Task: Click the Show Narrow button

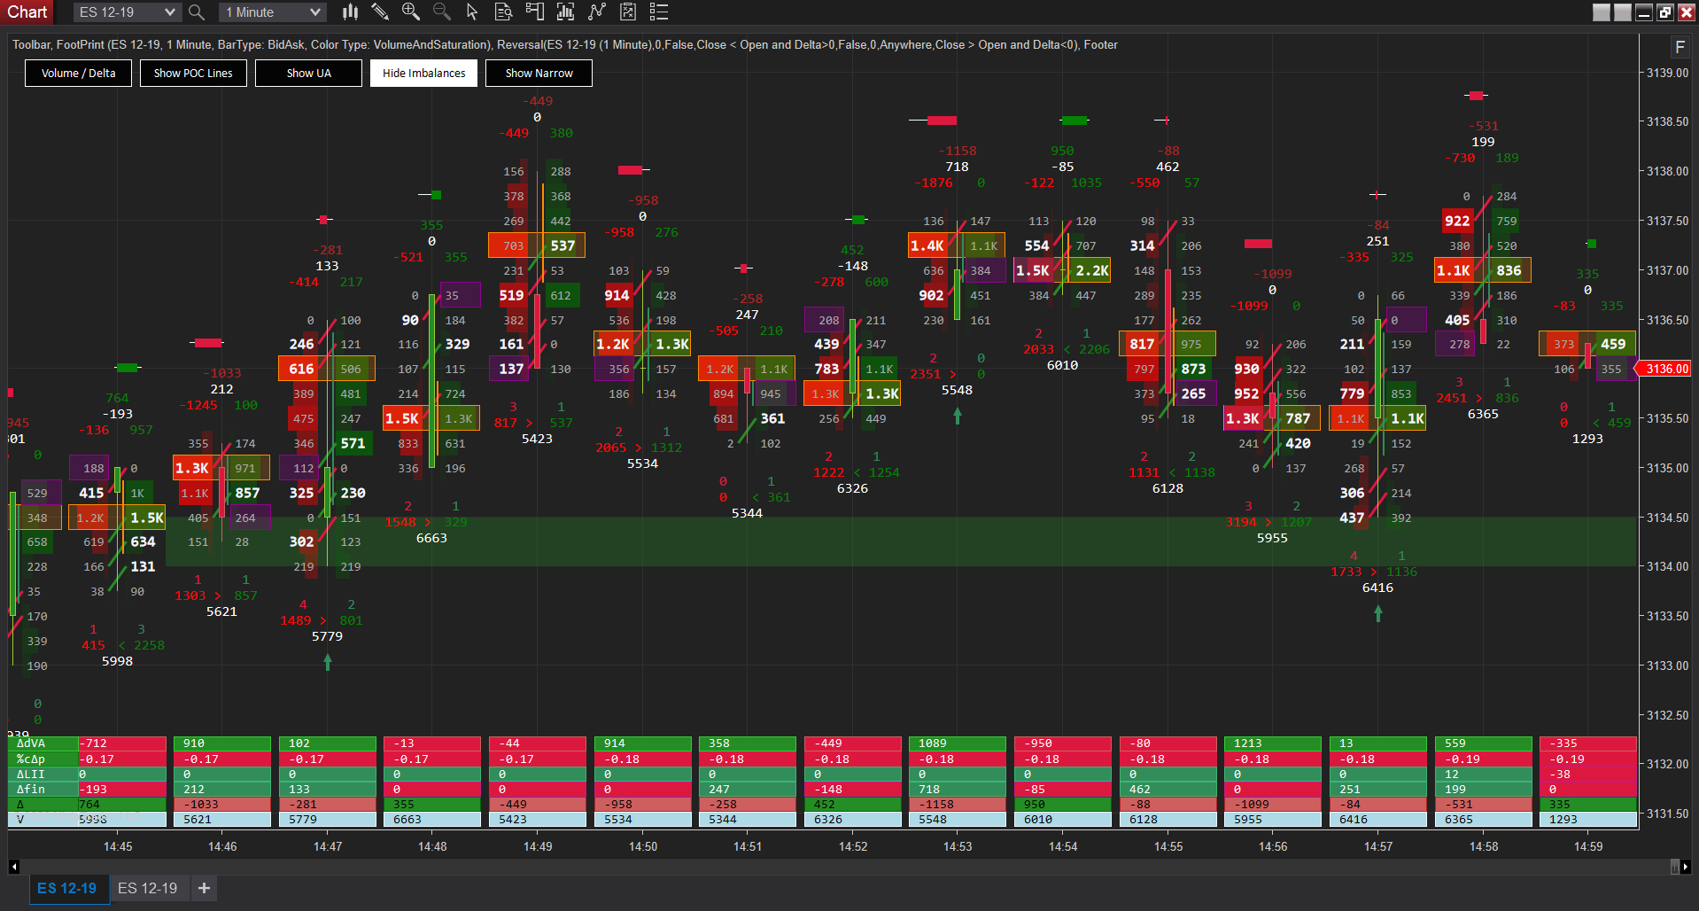Action: (539, 73)
